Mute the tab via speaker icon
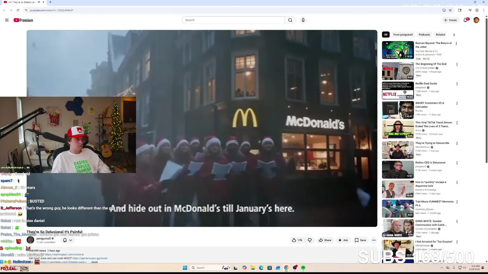 [x=39, y=2]
